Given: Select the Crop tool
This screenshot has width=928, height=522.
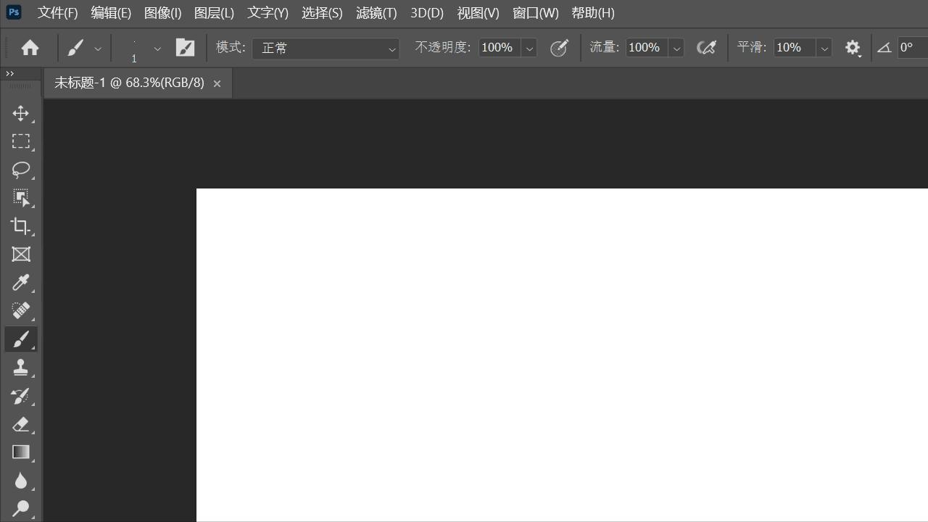Looking at the screenshot, I should [x=20, y=226].
